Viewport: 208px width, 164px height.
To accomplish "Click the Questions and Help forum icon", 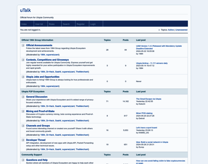I will (23, 160).
